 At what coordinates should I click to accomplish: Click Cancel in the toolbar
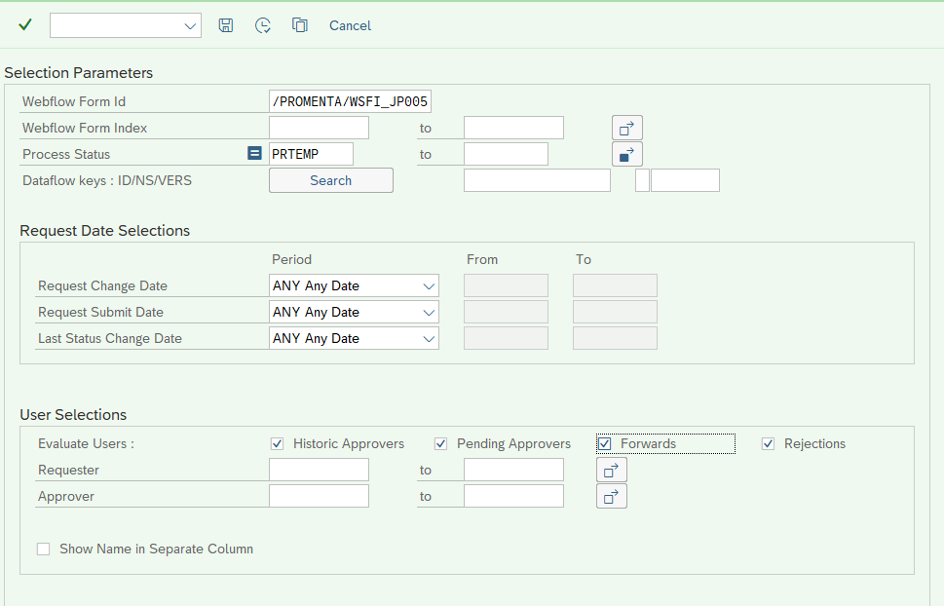[x=350, y=25]
